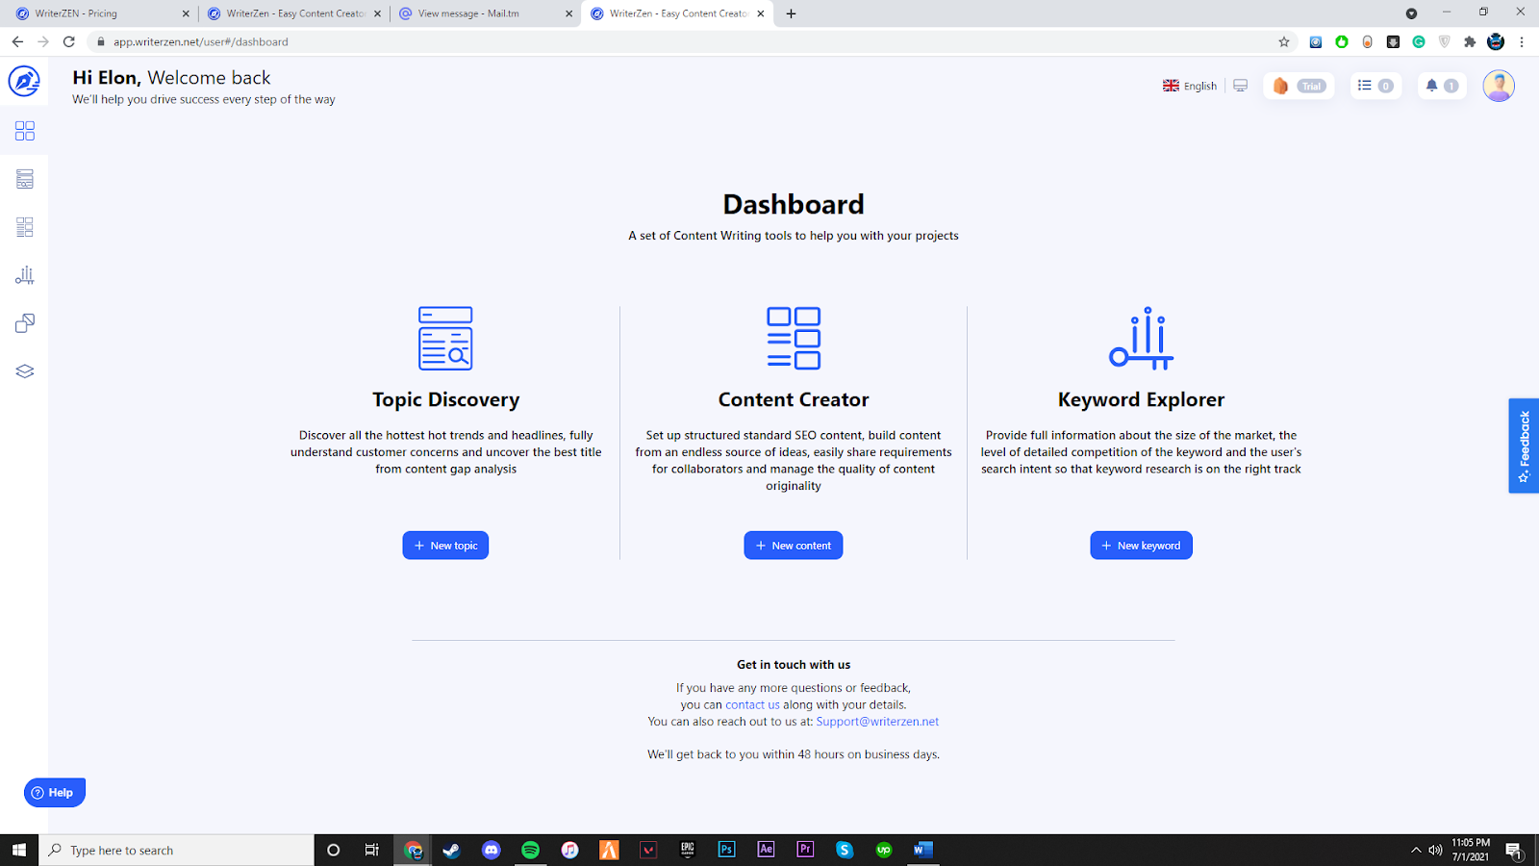The image size is (1539, 866).
Task: Open Photoshop from the taskbar
Action: pyautogui.click(x=726, y=850)
